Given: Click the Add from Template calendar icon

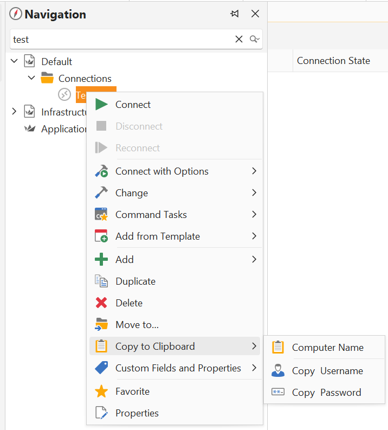Looking at the screenshot, I should coord(101,236).
